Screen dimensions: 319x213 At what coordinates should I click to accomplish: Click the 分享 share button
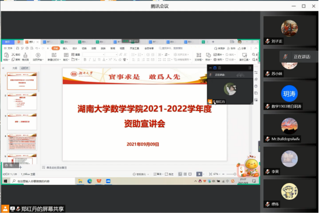[242, 48]
